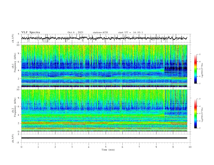
Task: Click the ch.1 spectrogram colorbar
Action: [195, 69]
